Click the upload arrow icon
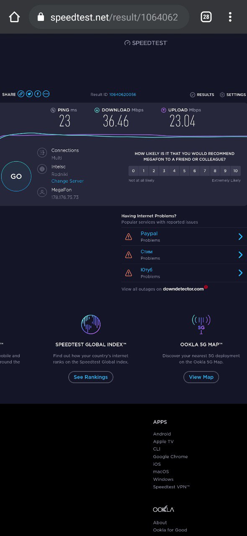The height and width of the screenshot is (536, 247). tap(164, 110)
